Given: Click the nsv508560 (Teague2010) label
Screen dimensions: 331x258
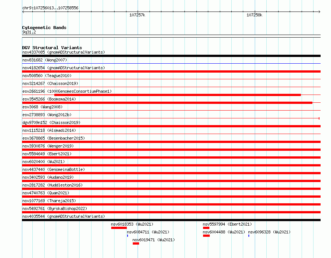Looking at the screenshot, I should [47, 76].
